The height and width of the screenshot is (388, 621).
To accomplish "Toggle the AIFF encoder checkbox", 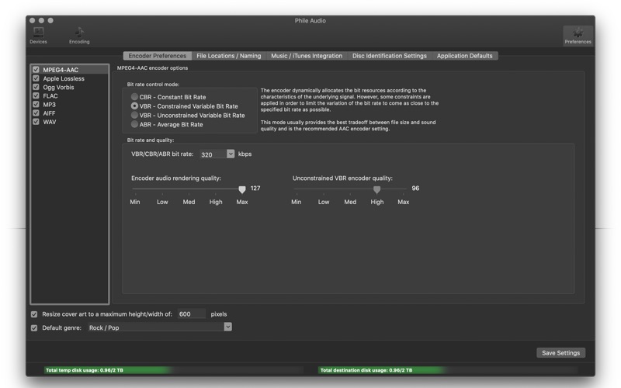I will tap(36, 113).
